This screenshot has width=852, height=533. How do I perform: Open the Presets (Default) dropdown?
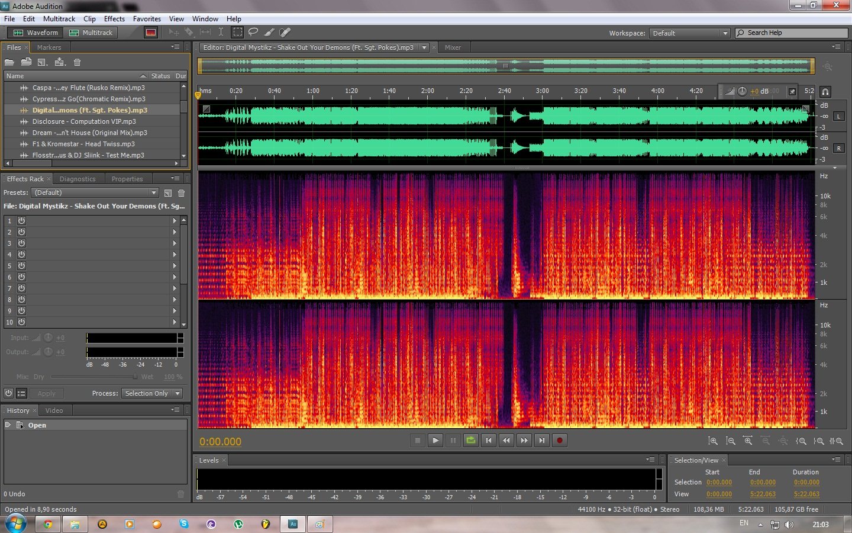tap(95, 192)
